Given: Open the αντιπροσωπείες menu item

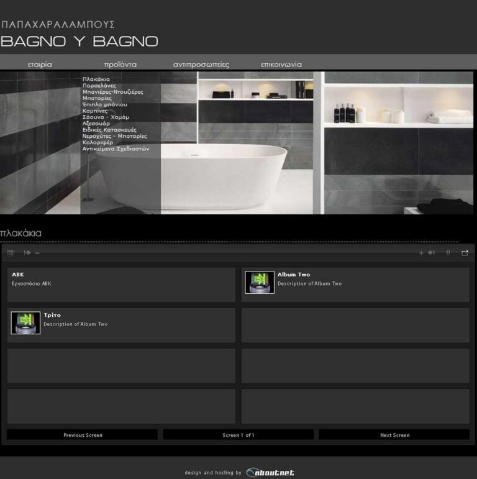Looking at the screenshot, I should click(x=201, y=64).
